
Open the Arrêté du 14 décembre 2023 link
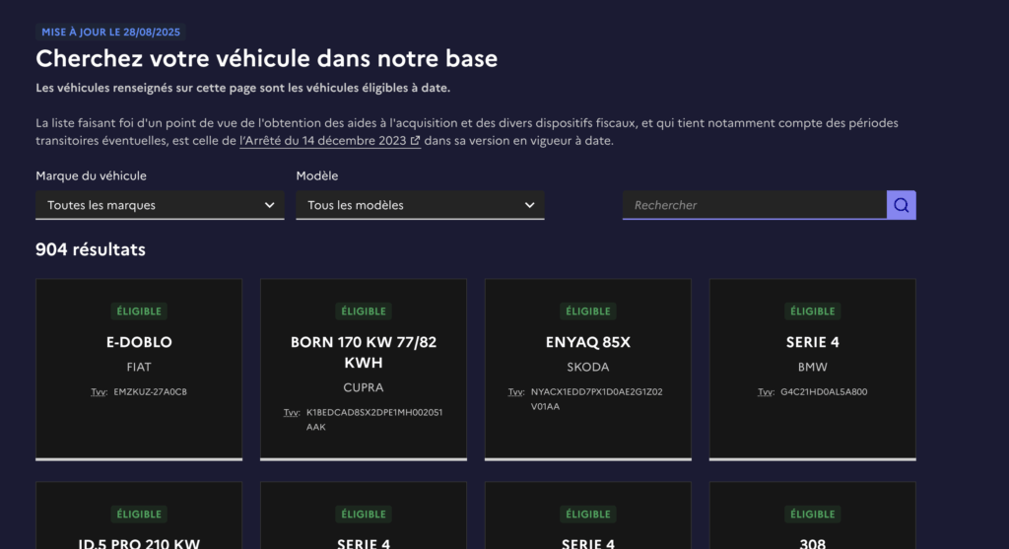pos(330,140)
